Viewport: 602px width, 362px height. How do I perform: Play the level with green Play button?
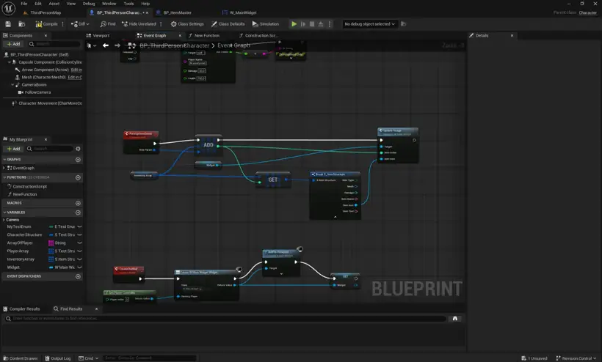point(294,24)
